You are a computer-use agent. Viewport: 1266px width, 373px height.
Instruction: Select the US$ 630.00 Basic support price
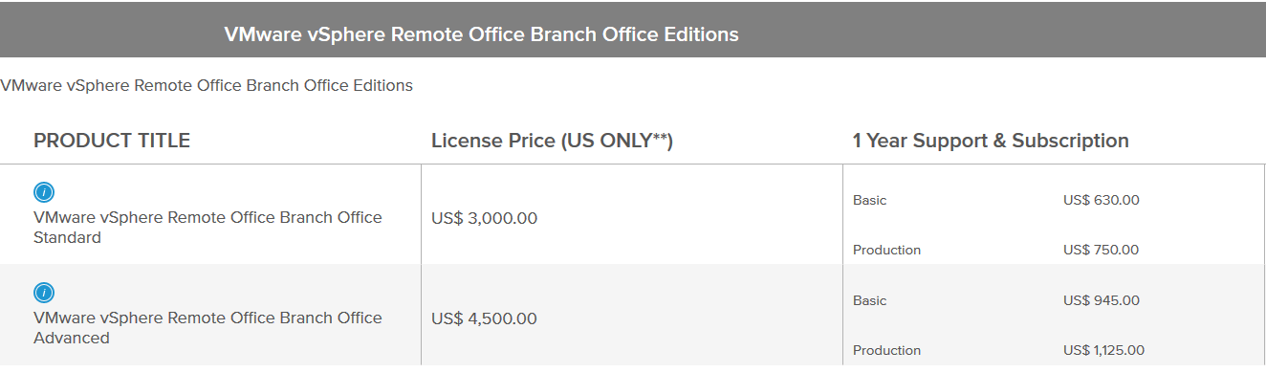(x=1102, y=200)
